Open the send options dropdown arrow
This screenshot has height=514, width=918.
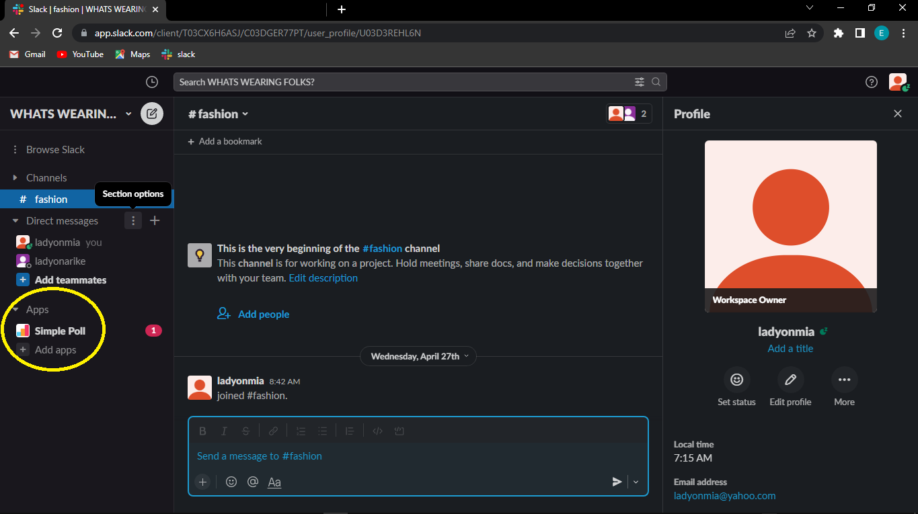coord(636,482)
